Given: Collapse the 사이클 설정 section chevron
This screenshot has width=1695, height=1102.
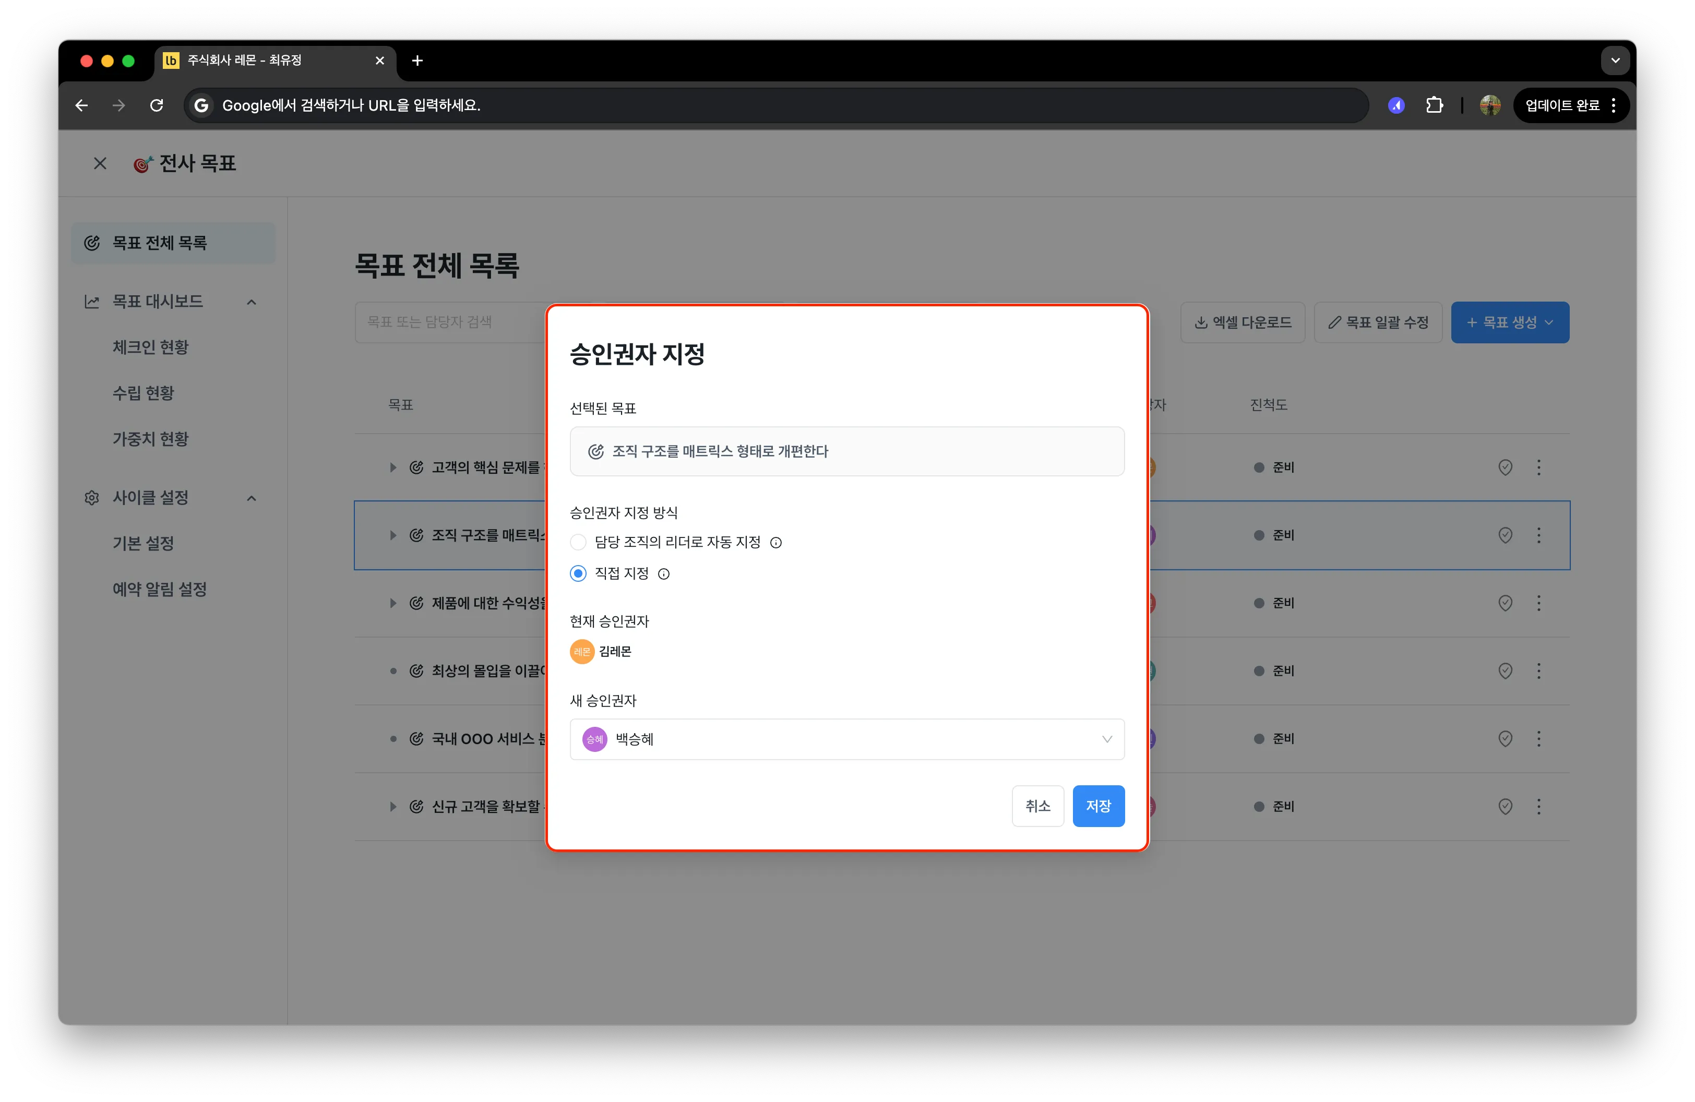Looking at the screenshot, I should [252, 498].
